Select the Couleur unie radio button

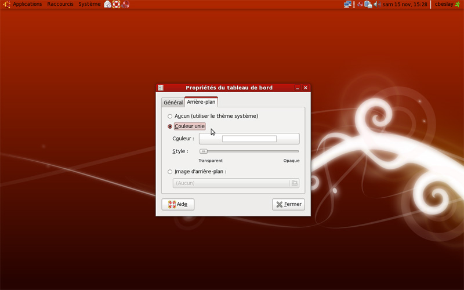pos(170,126)
